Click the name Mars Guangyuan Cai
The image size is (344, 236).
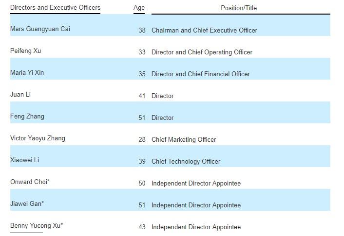tap(40, 29)
